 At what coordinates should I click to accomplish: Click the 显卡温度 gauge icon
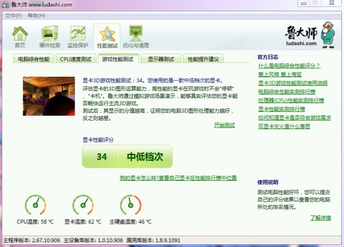[x=83, y=205]
